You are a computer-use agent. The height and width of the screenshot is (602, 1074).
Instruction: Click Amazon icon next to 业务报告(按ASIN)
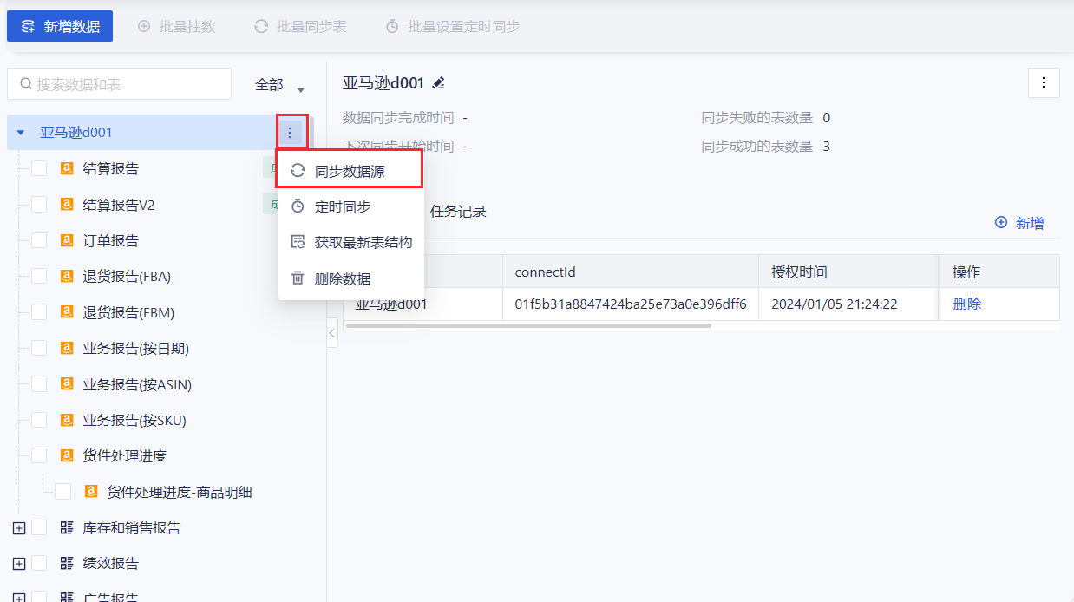click(x=67, y=383)
